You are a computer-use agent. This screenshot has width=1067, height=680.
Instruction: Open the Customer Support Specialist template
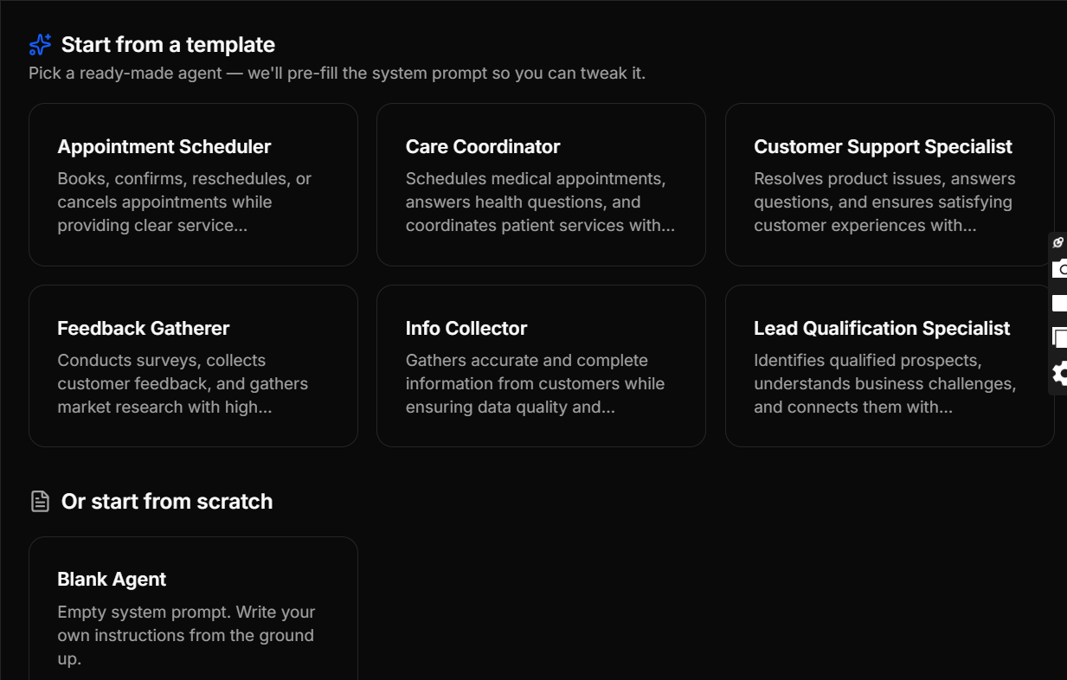890,184
